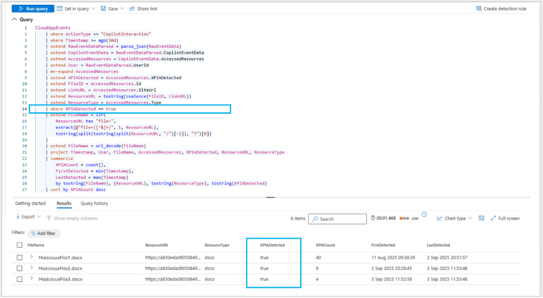The width and height of the screenshot is (543, 298).
Task: Click the MaliciousFile3.docx file name
Action: (60, 279)
